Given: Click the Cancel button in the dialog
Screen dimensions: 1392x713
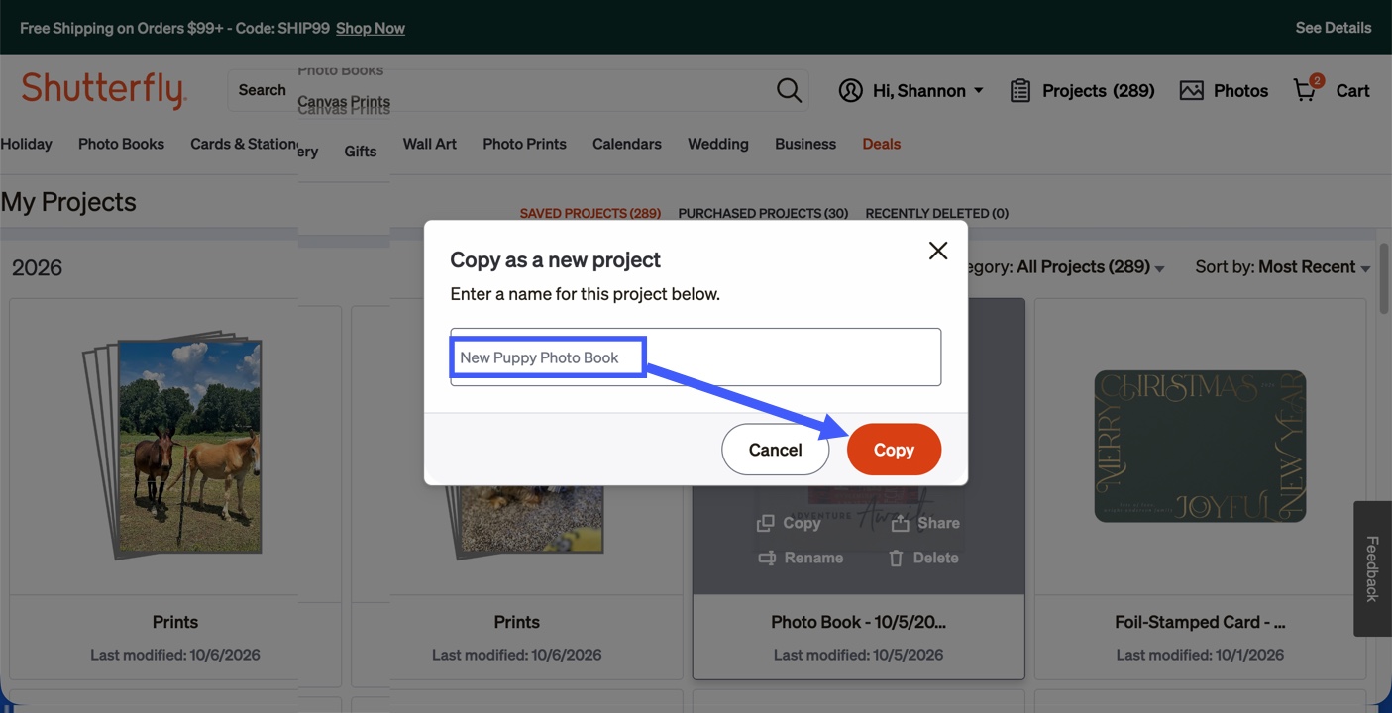Looking at the screenshot, I should (775, 450).
